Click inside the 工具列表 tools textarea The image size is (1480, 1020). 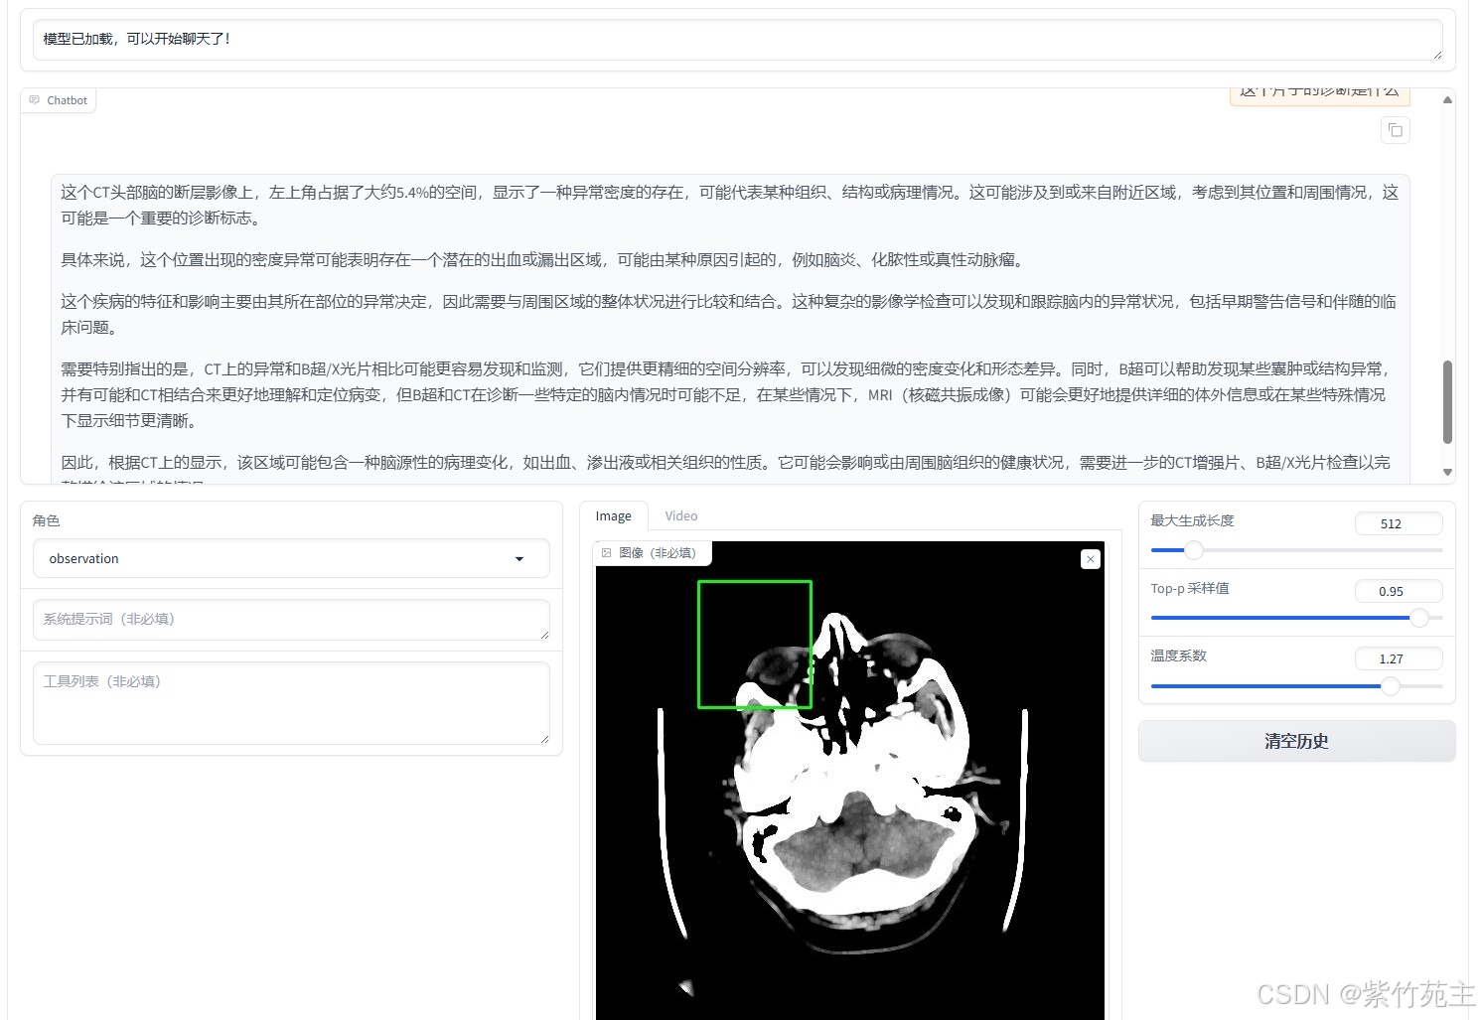pyautogui.click(x=291, y=702)
